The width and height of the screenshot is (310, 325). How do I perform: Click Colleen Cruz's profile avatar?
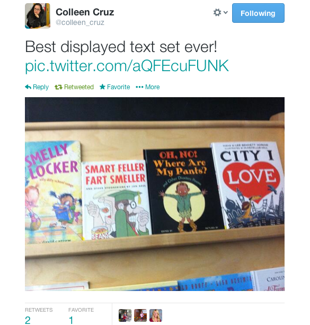tap(38, 16)
